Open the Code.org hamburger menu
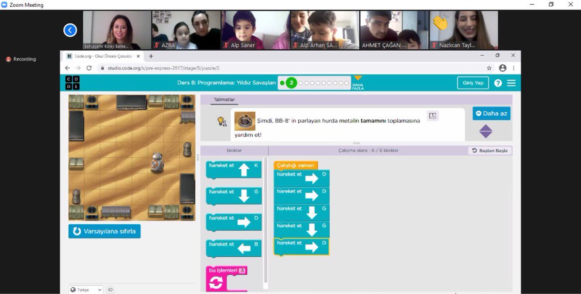 511,83
